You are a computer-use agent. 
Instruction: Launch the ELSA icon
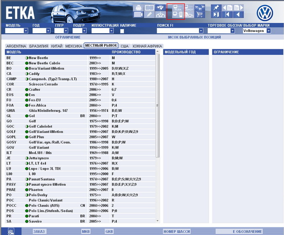pyautogui.click(x=178, y=8)
